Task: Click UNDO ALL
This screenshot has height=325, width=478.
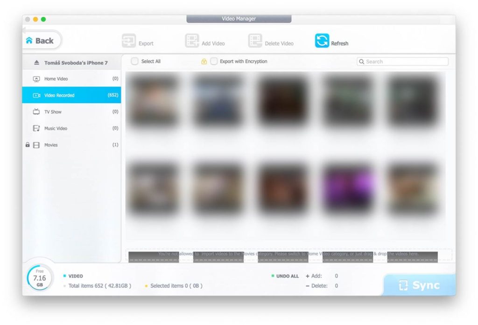Action: coord(287,276)
